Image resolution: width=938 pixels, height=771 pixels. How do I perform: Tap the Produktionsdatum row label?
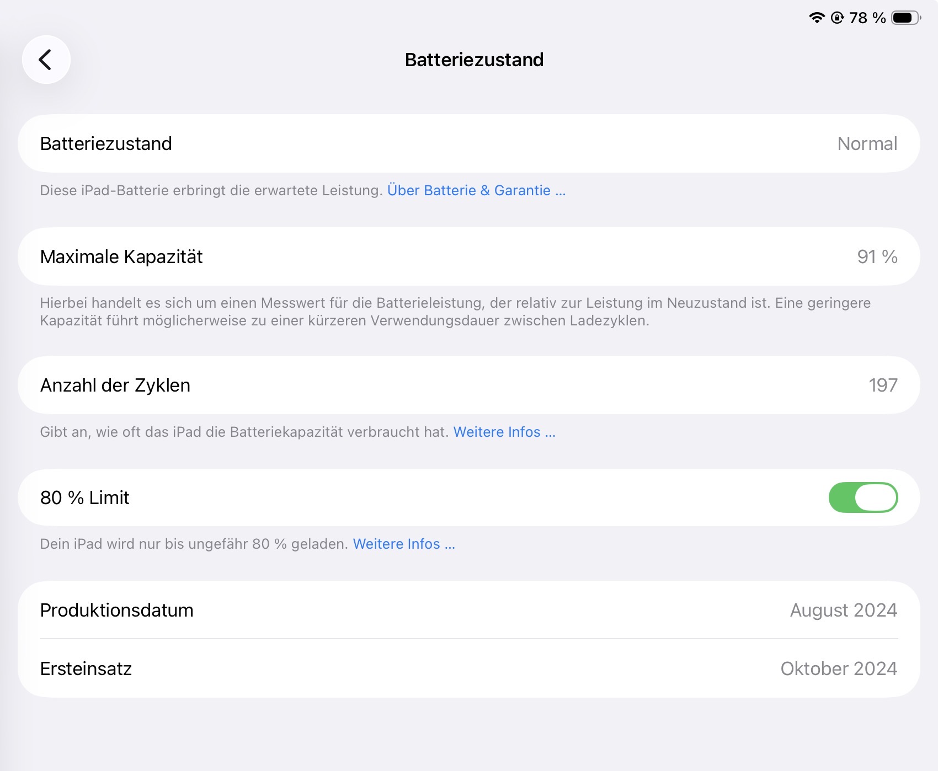coord(116,610)
